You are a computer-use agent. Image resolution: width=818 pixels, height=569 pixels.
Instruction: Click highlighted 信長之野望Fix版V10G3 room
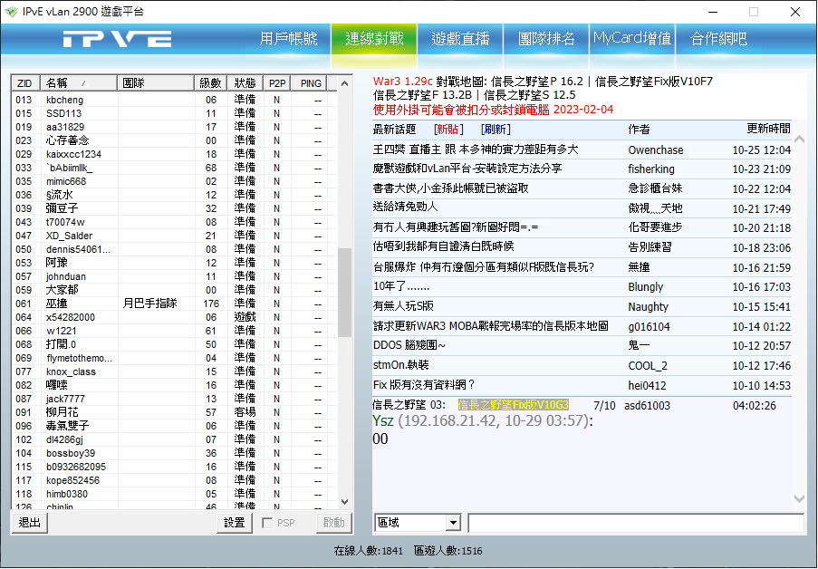coord(514,405)
